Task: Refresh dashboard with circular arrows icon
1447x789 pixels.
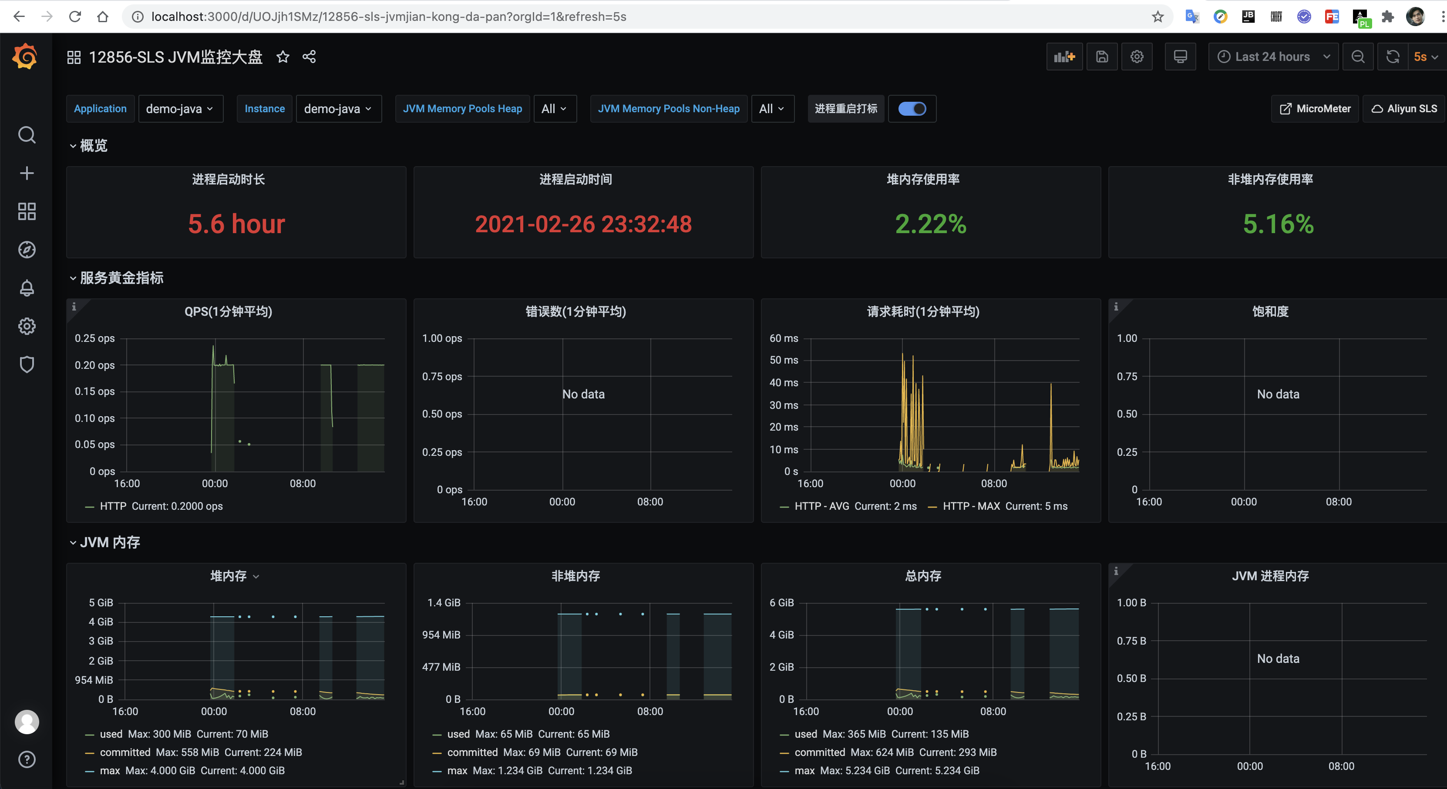Action: click(x=1393, y=57)
